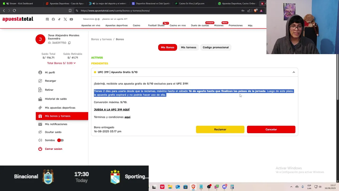Toggle the Sonidos switch

(60, 140)
